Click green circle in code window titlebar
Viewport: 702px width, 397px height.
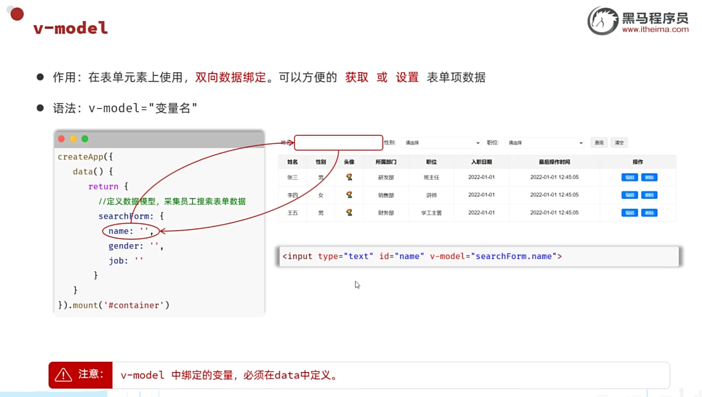pyautogui.click(x=85, y=139)
